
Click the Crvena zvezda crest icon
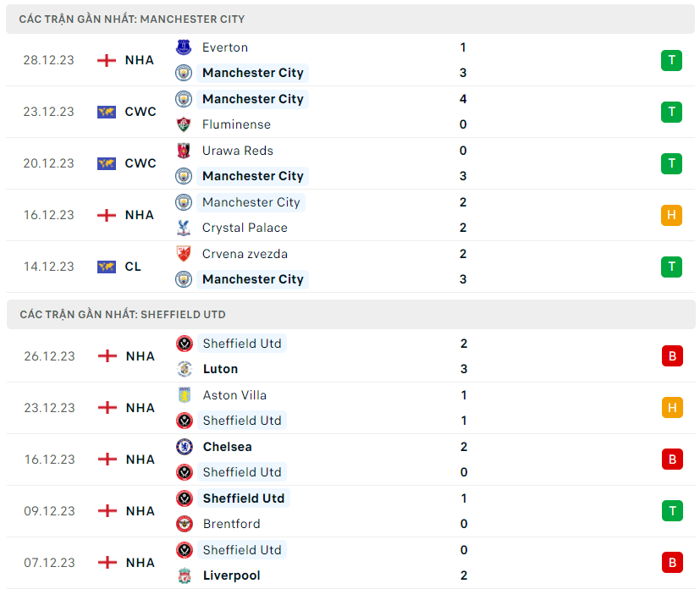184,254
